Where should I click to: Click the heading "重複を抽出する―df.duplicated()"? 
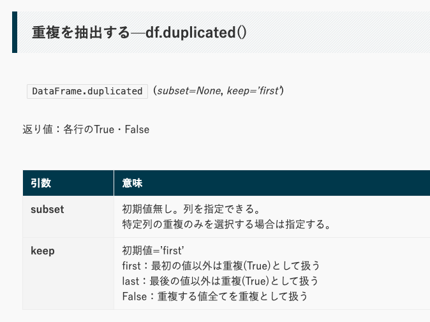pyautogui.click(x=139, y=32)
